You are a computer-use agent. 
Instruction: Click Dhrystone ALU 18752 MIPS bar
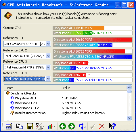pos(93,51)
